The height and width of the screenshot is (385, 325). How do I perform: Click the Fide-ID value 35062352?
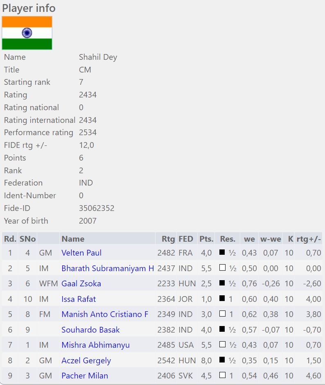97,208
